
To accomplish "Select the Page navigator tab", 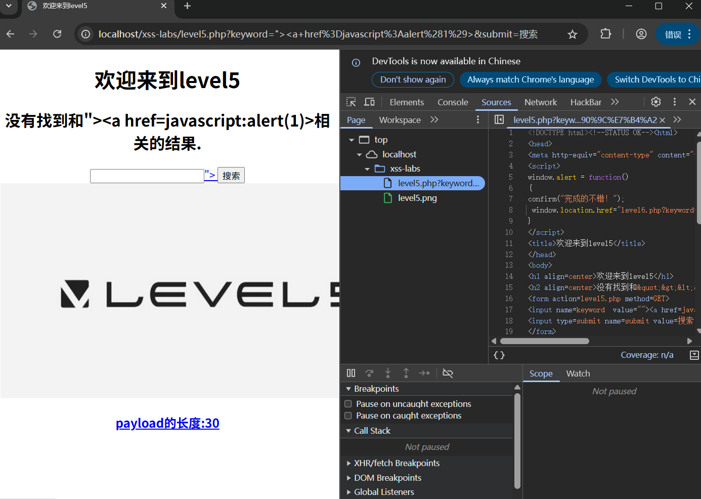I will (356, 120).
